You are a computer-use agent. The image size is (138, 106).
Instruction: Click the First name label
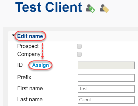(30, 88)
